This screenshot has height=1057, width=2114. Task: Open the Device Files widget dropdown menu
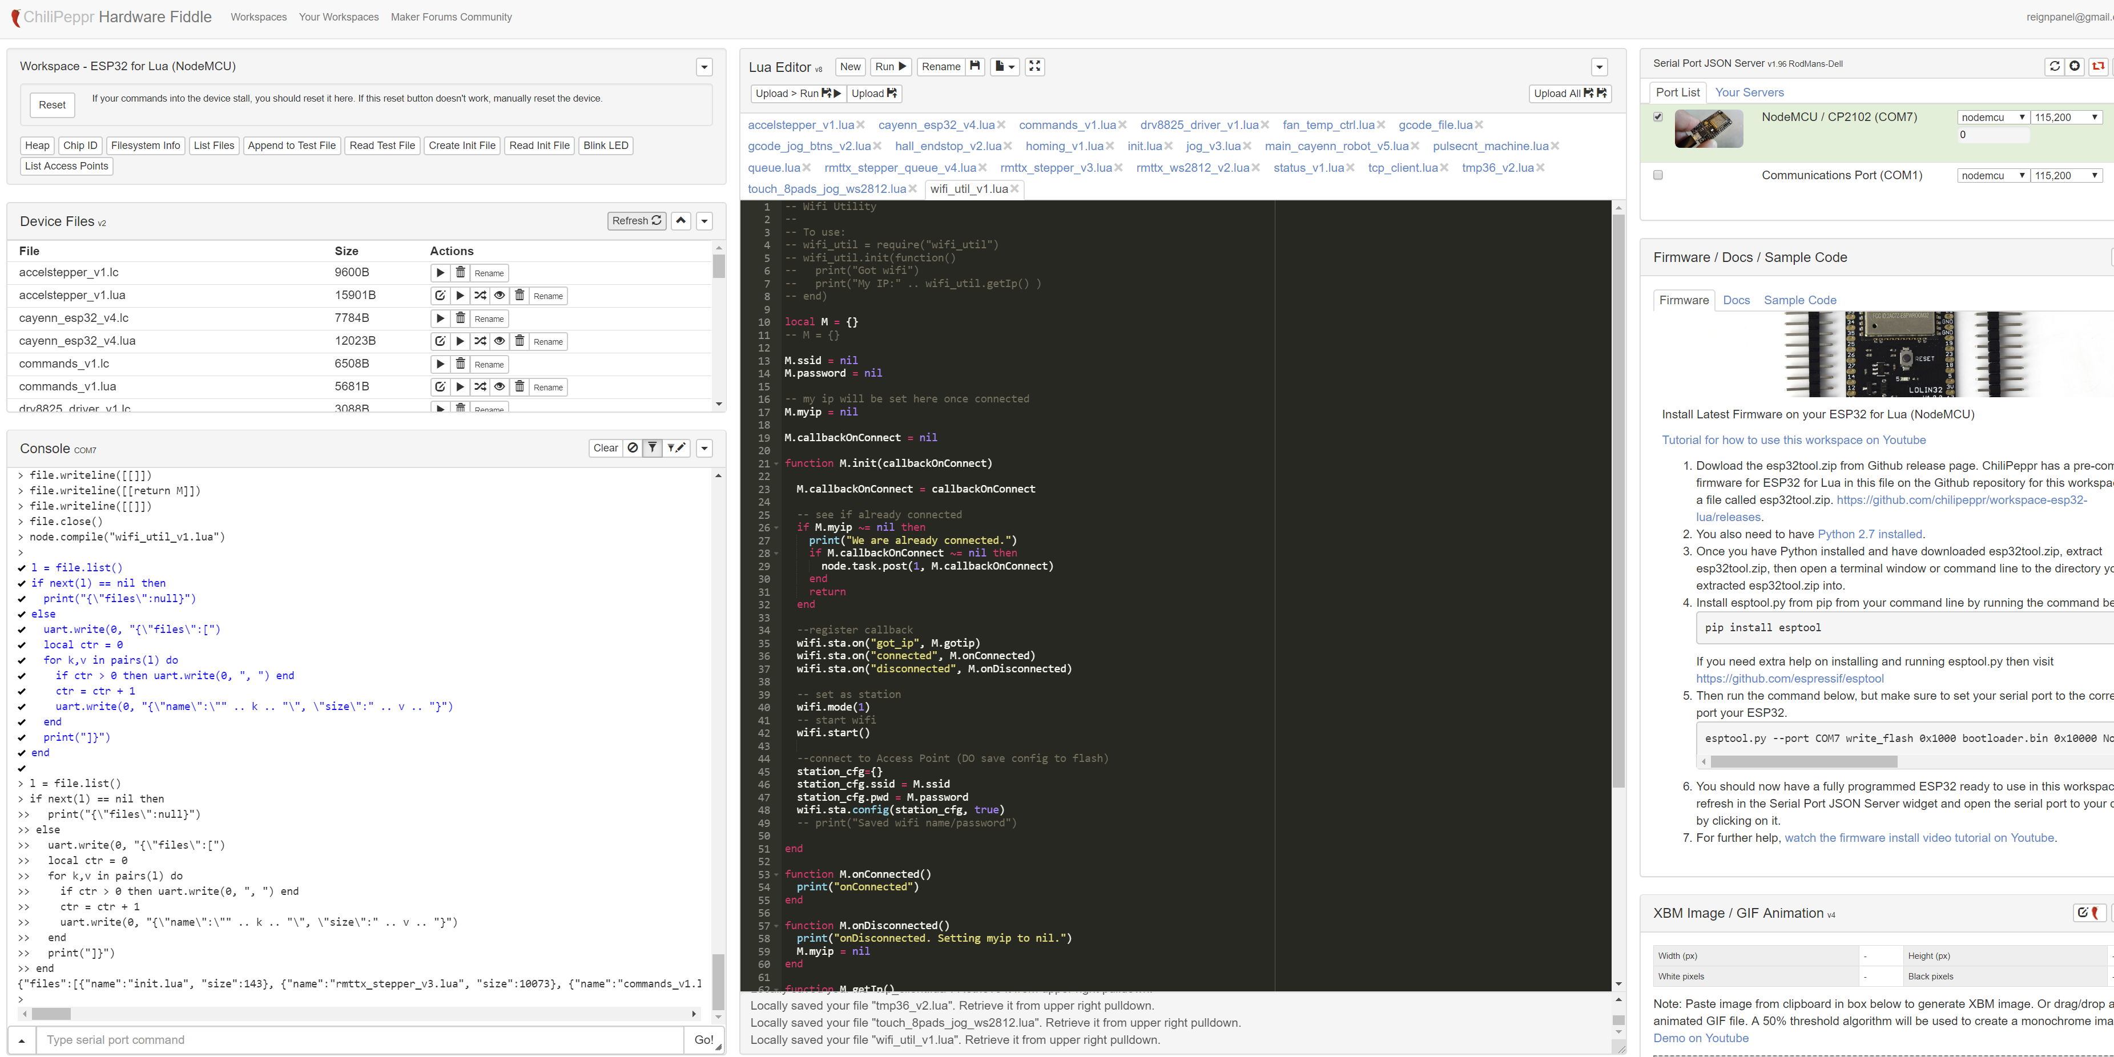704,221
